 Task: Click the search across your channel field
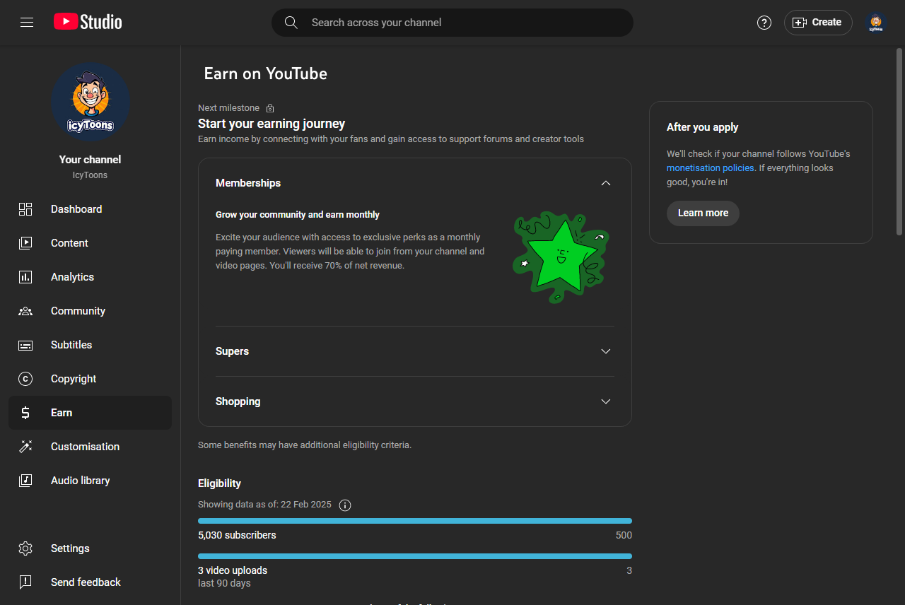[452, 23]
